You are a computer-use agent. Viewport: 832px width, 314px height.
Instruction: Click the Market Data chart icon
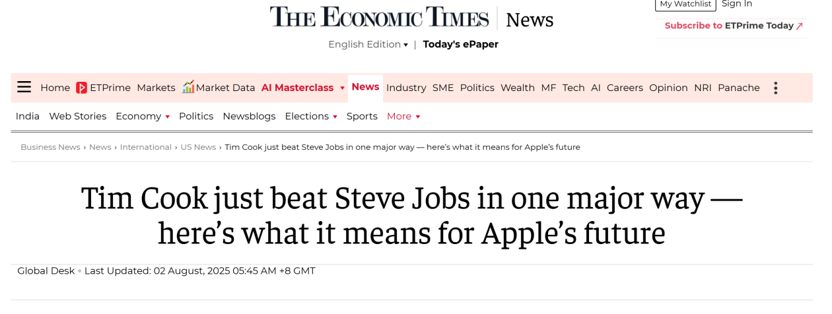pyautogui.click(x=189, y=87)
